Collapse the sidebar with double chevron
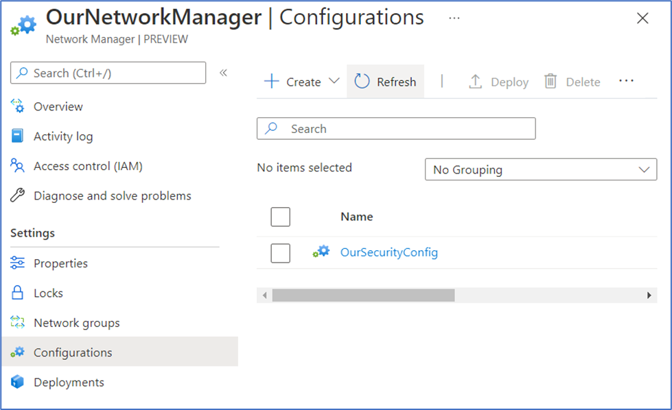This screenshot has width=672, height=410. [x=223, y=73]
